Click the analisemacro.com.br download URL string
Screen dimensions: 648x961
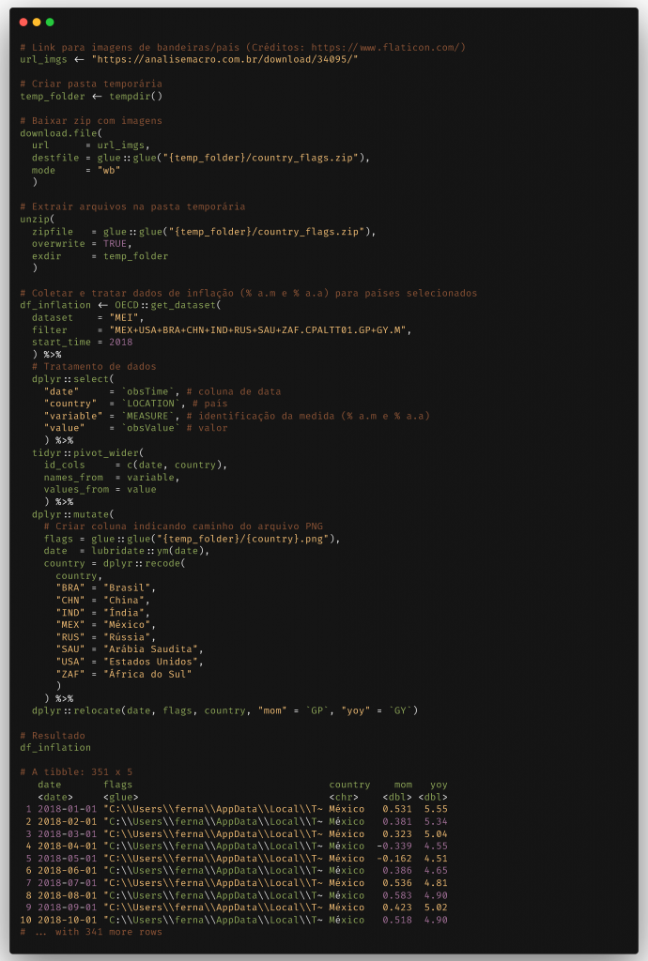click(x=224, y=59)
